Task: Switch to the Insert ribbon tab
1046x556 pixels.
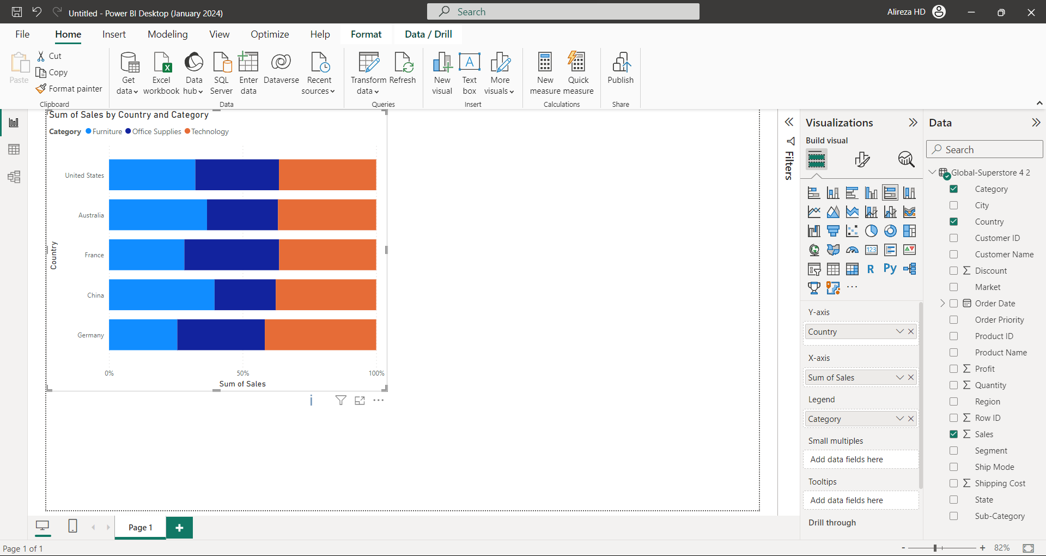Action: click(113, 34)
